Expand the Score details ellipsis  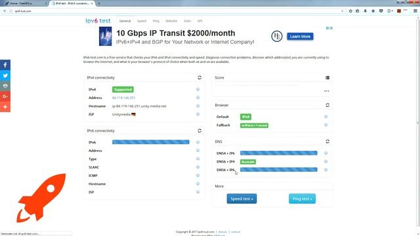[x=327, y=91]
